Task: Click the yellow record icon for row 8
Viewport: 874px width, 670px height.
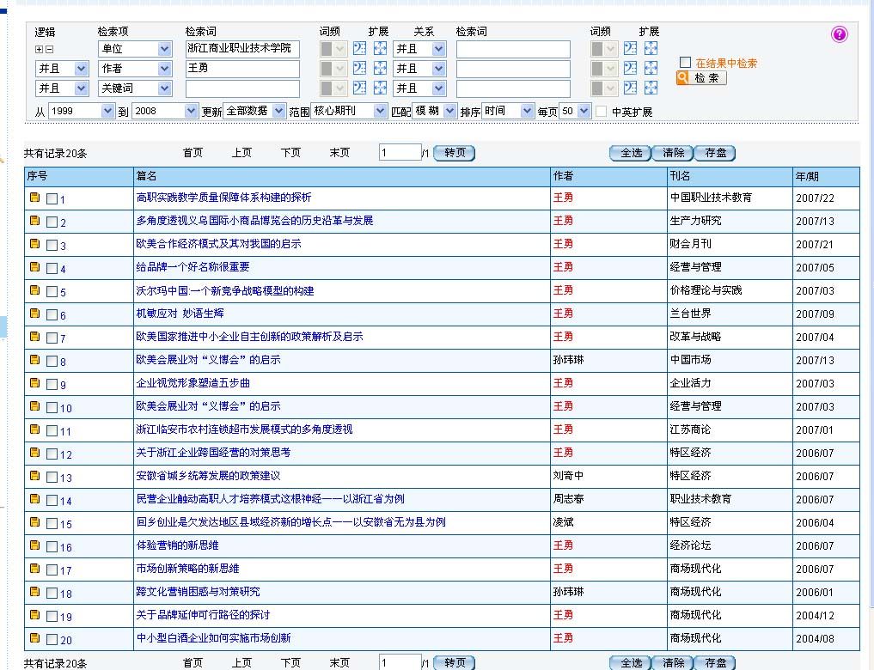Action: point(34,360)
